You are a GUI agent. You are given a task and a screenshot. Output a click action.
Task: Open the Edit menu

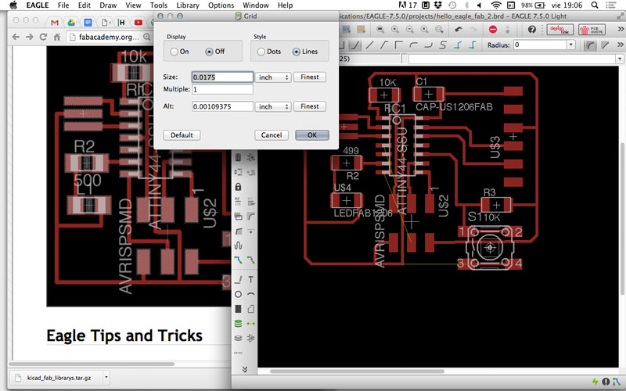click(85, 5)
